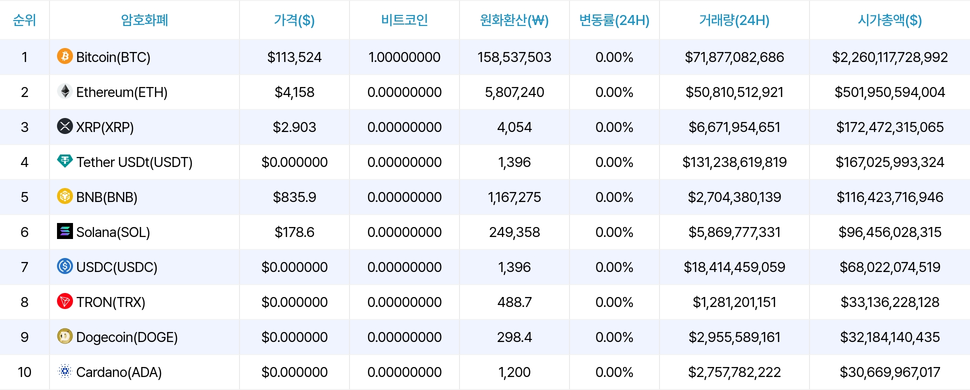Click the BNB yellow logo icon

click(x=65, y=196)
